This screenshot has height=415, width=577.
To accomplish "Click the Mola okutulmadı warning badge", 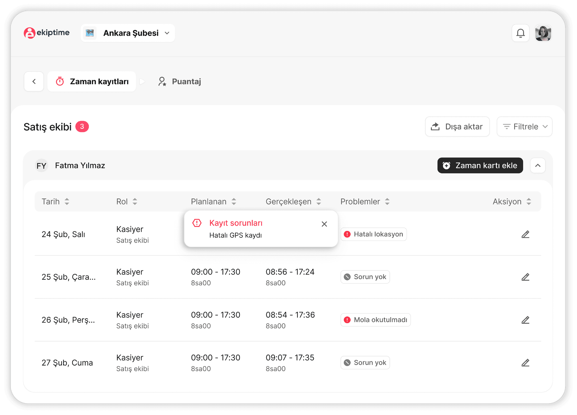I will (375, 320).
